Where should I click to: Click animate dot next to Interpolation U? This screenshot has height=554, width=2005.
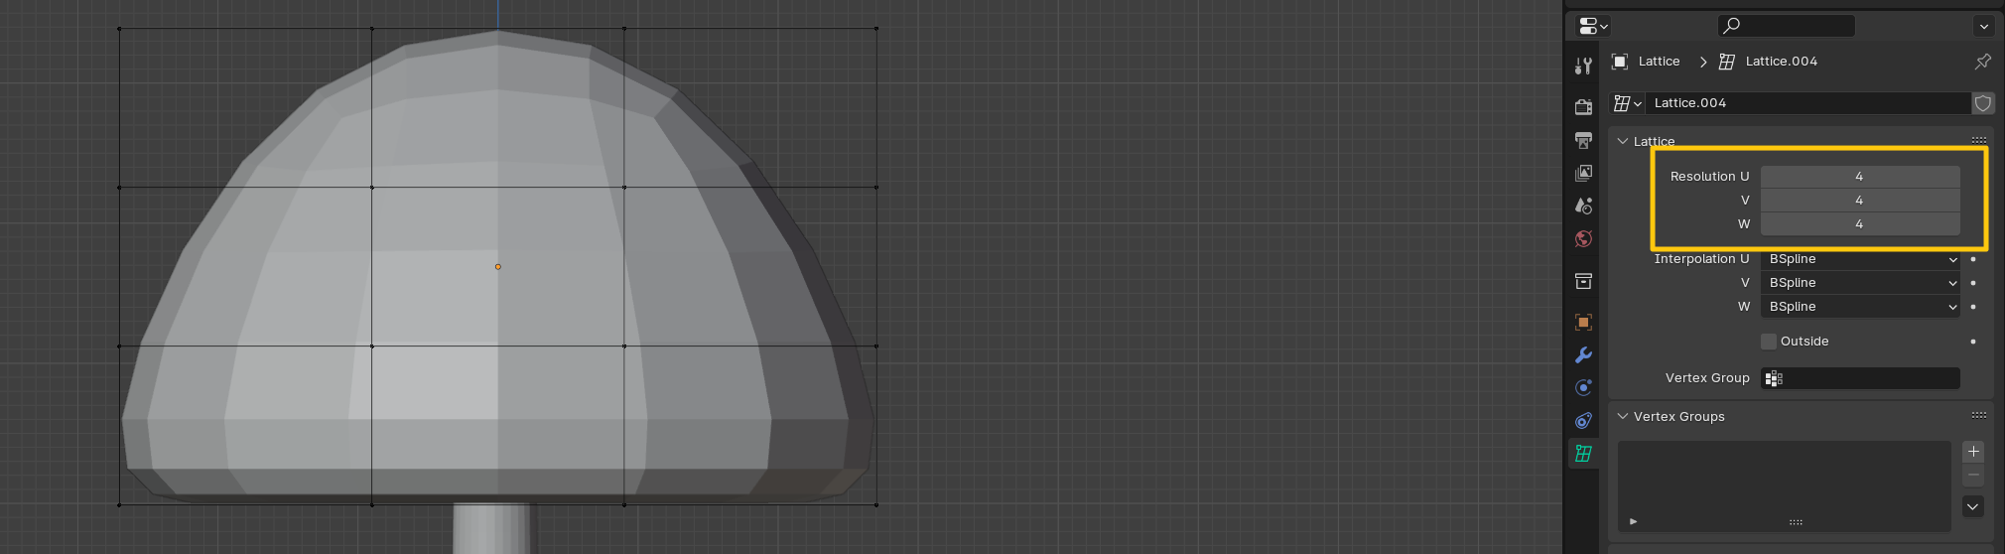pos(1973,259)
